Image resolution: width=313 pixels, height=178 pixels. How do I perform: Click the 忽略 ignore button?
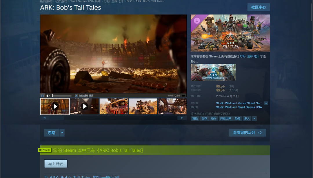point(52,133)
